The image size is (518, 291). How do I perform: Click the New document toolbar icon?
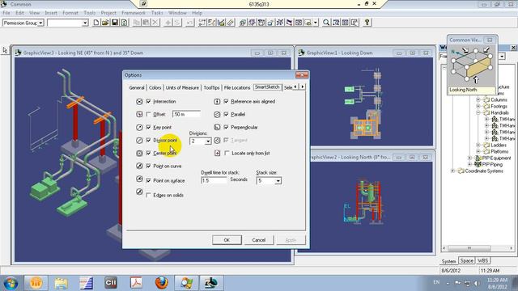tap(96, 23)
